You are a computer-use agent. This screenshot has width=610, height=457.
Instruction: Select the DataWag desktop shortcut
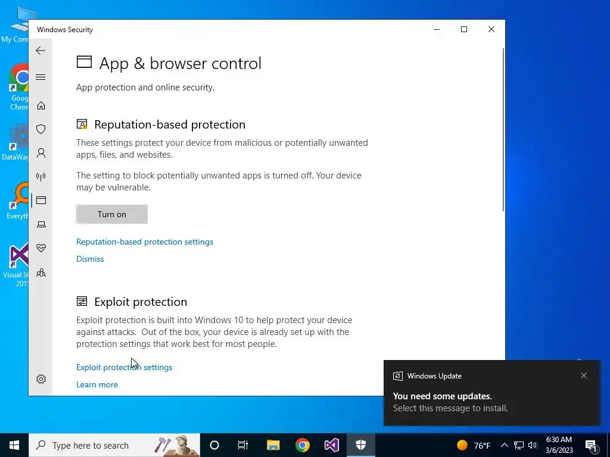pyautogui.click(x=15, y=142)
